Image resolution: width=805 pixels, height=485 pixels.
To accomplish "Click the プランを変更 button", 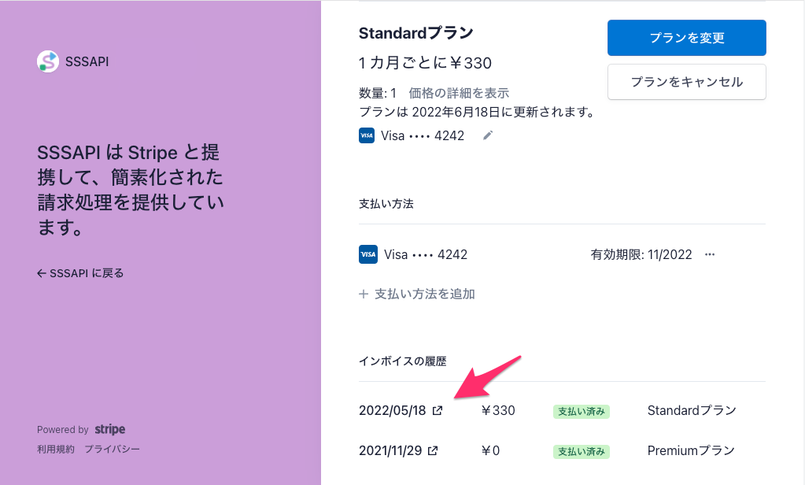I will coord(686,37).
